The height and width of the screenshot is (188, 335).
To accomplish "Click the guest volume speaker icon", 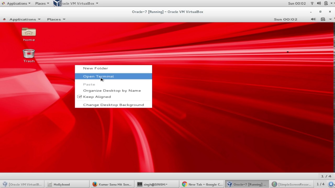I will pyautogui.click(x=313, y=19).
